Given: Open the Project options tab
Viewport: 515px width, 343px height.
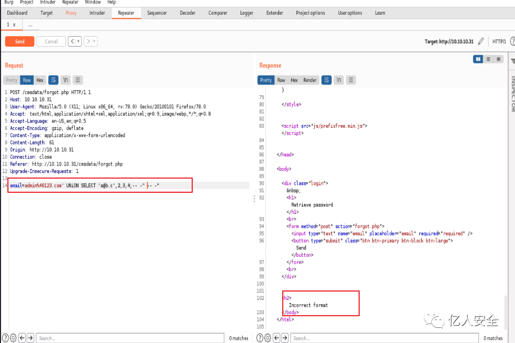Looking at the screenshot, I should click(310, 13).
